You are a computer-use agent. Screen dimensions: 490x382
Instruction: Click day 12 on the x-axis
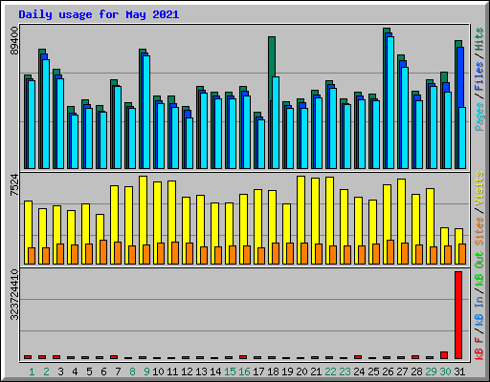pyautogui.click(x=187, y=371)
